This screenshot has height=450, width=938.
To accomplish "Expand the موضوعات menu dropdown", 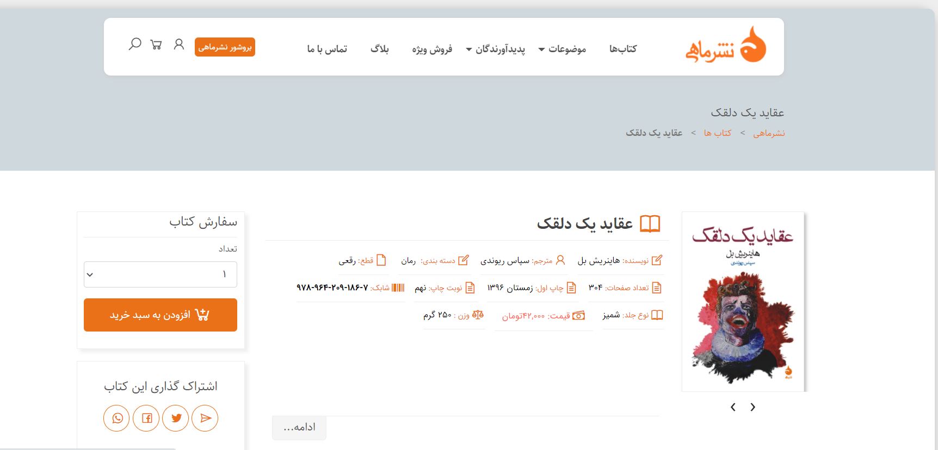I will coord(562,49).
